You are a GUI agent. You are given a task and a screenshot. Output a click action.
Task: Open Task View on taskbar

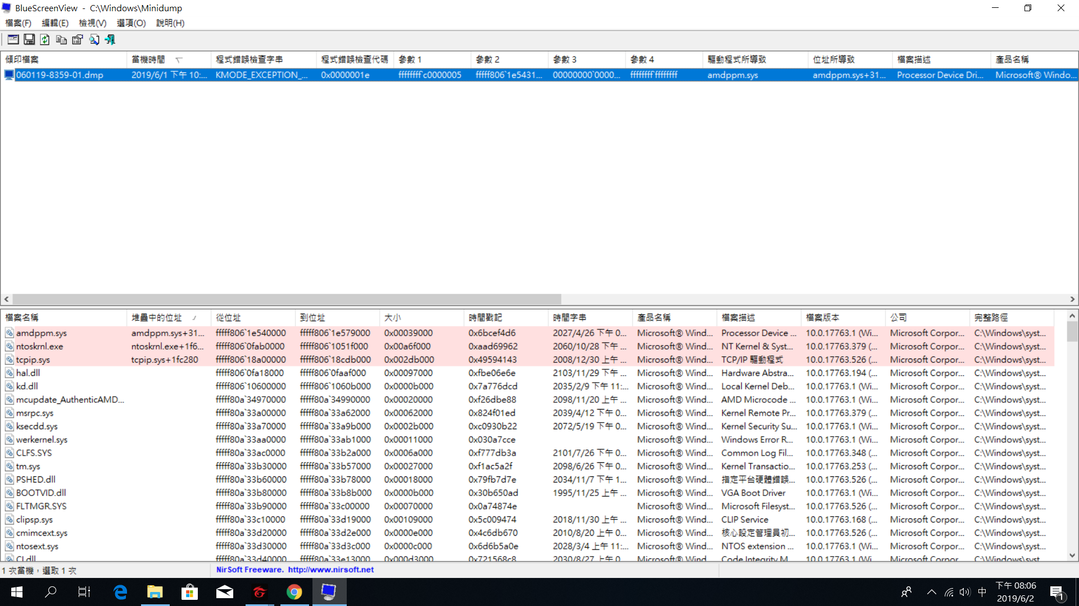click(x=84, y=592)
